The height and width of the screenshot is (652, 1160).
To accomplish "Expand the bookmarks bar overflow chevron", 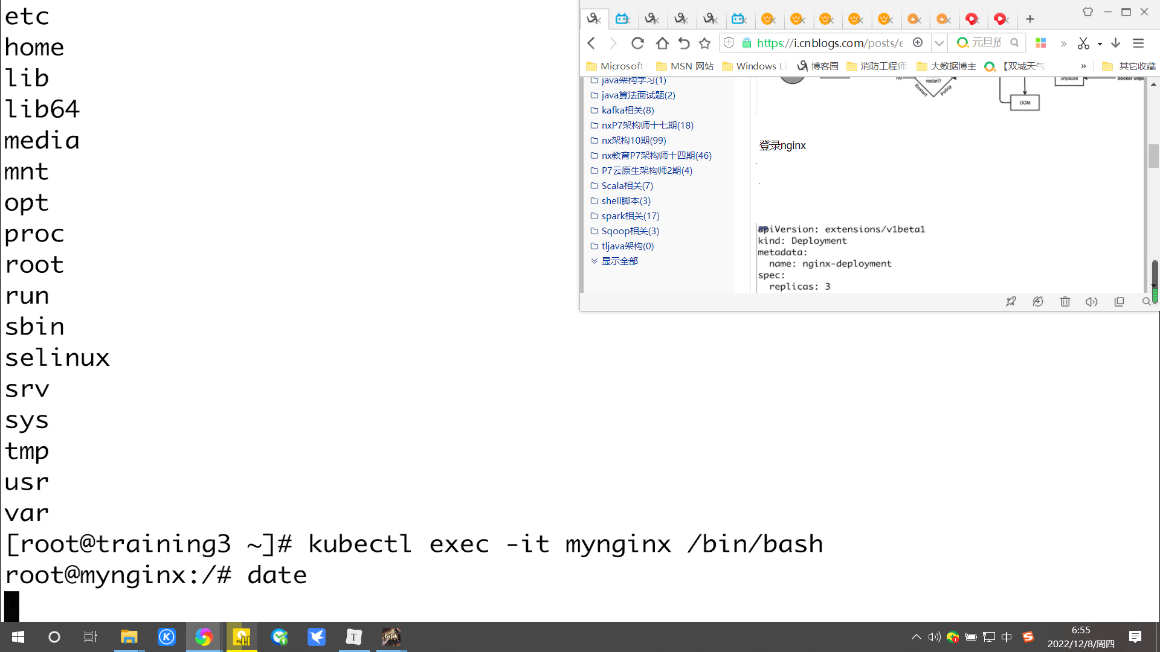I will (1083, 66).
